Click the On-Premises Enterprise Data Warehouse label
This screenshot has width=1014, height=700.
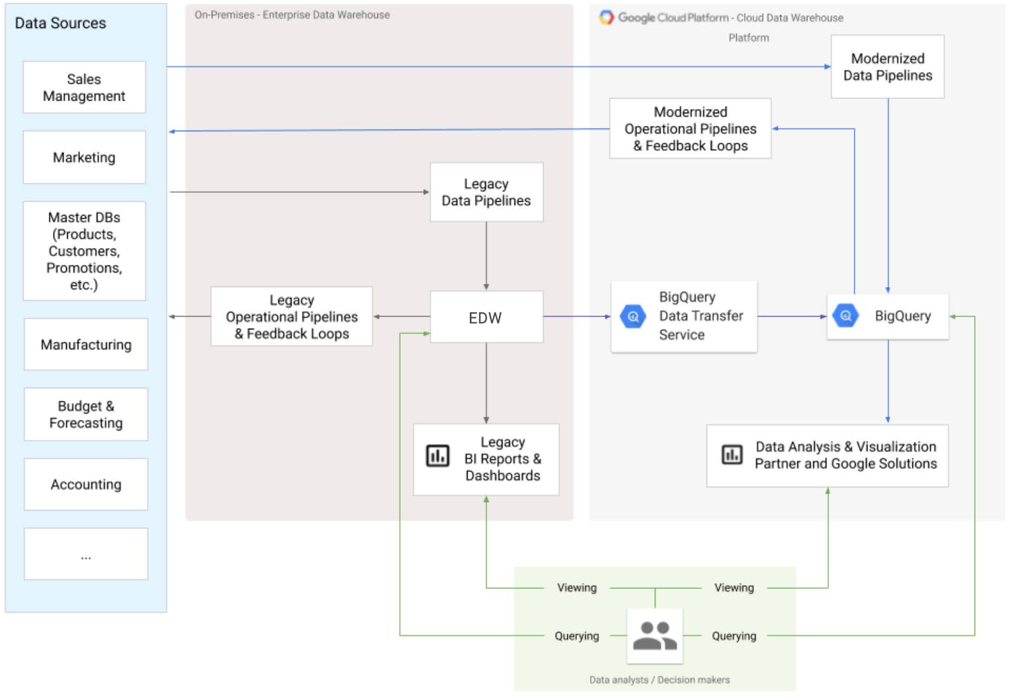coord(292,15)
